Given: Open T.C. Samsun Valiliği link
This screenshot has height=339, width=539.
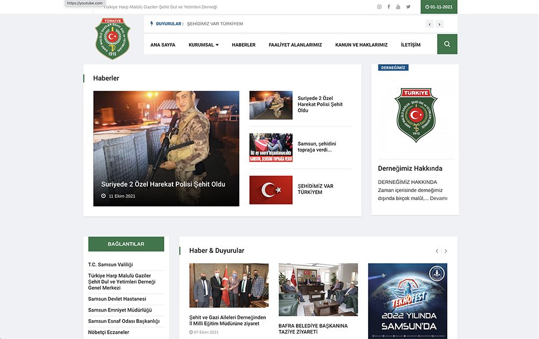Looking at the screenshot, I should pyautogui.click(x=110, y=265).
